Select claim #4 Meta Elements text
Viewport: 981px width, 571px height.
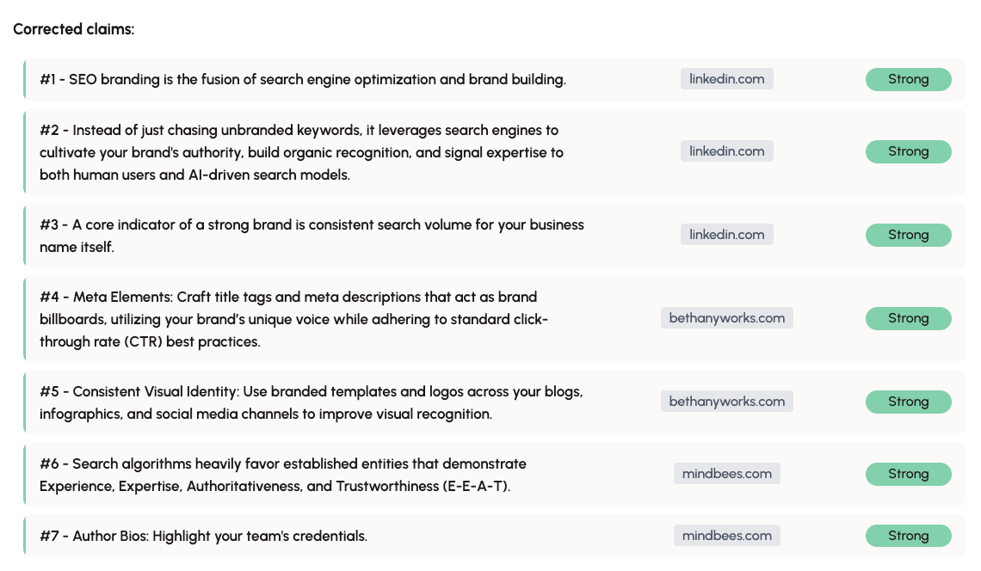[x=293, y=319]
